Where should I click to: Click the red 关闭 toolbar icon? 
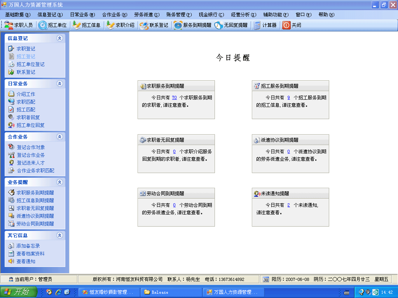286,25
